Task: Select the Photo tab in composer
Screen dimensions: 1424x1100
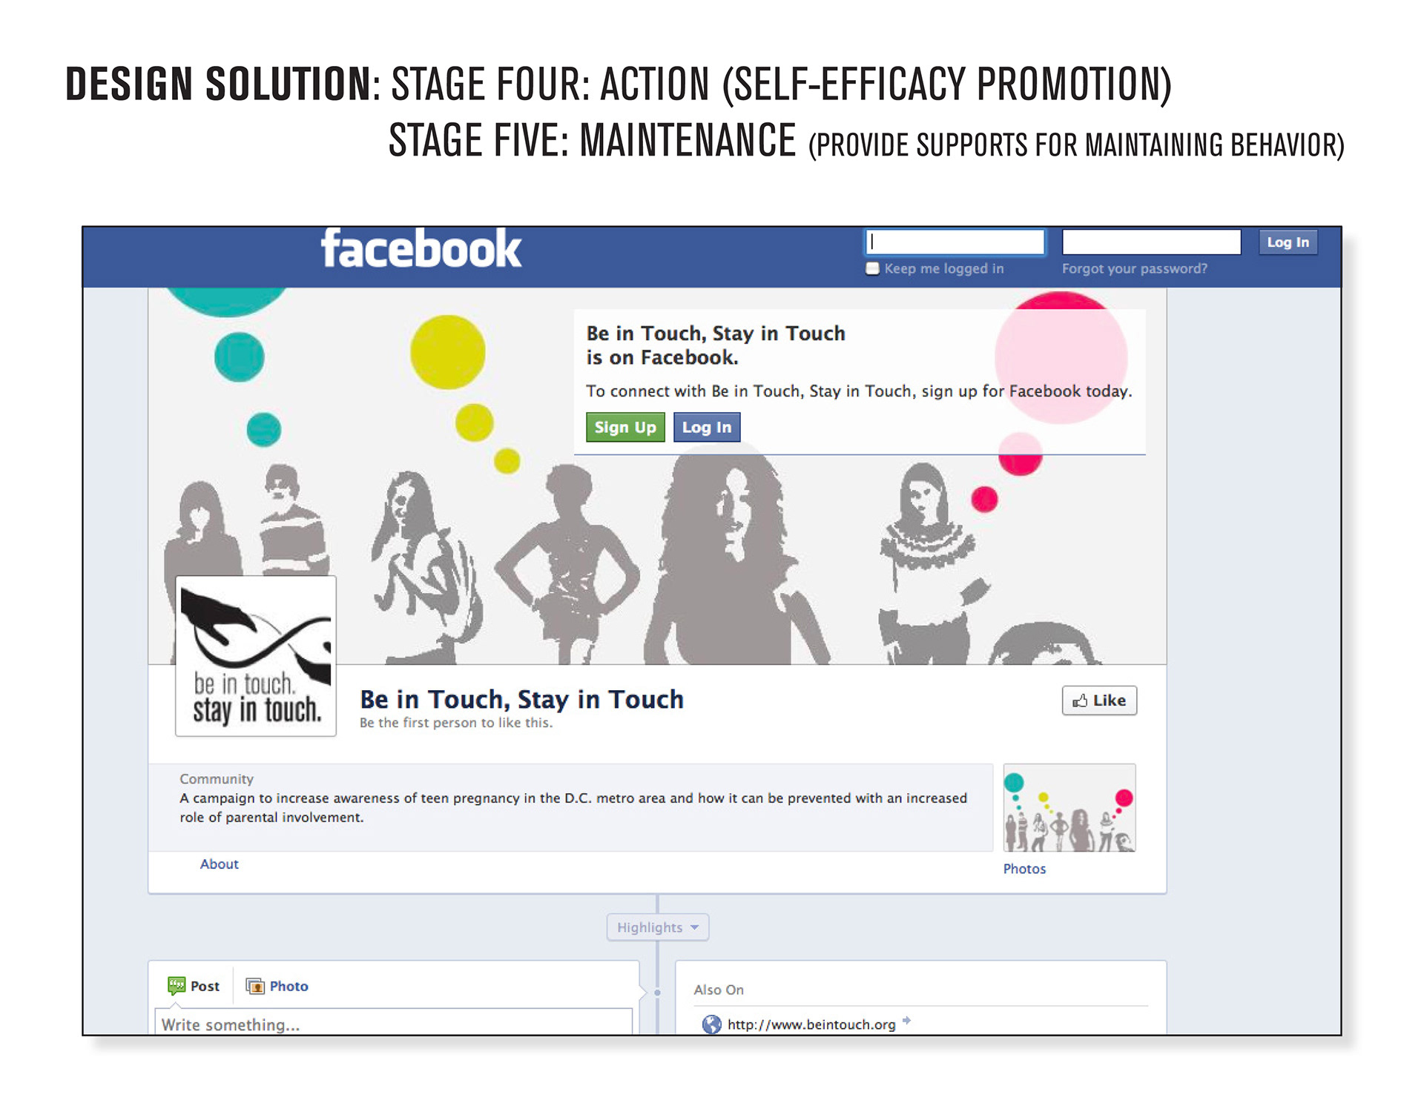Action: [277, 986]
